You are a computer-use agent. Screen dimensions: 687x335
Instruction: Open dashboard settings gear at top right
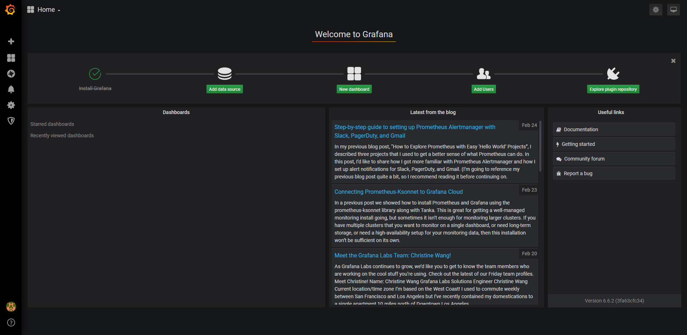pyautogui.click(x=656, y=10)
